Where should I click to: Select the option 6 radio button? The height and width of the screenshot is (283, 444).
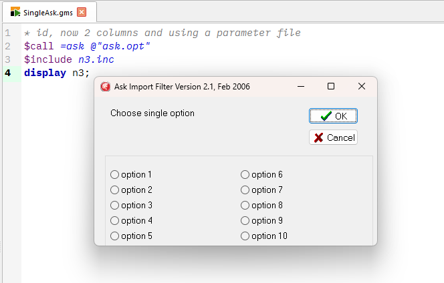coord(245,175)
